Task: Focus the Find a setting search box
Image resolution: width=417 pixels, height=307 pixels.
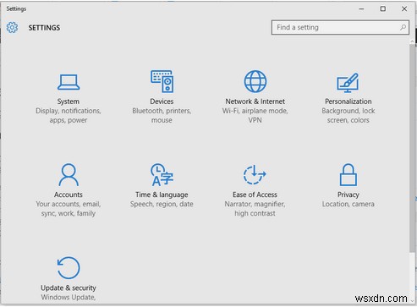Action: point(340,27)
